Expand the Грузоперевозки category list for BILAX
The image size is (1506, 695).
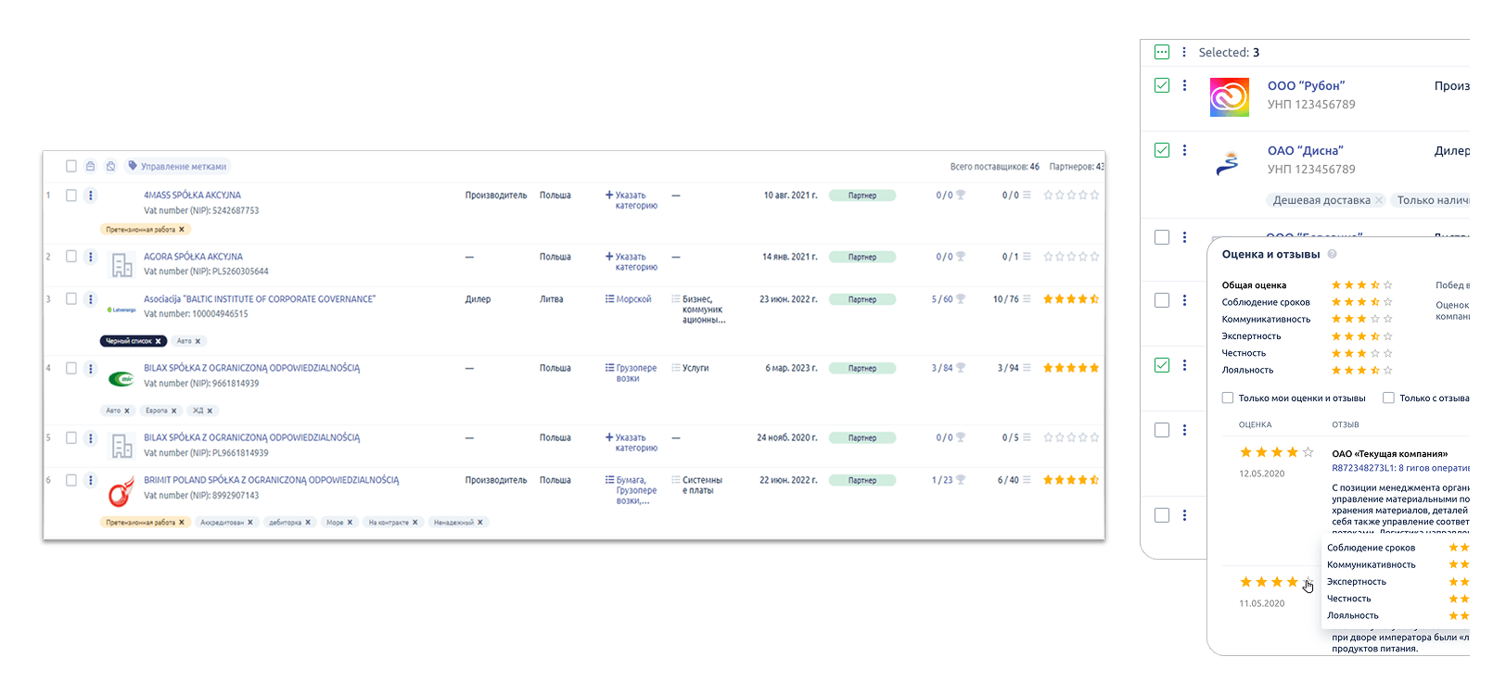click(631, 373)
